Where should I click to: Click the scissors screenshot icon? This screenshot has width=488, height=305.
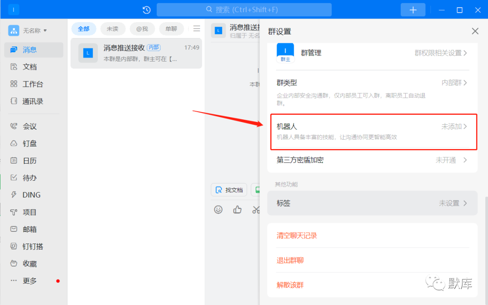[256, 210]
